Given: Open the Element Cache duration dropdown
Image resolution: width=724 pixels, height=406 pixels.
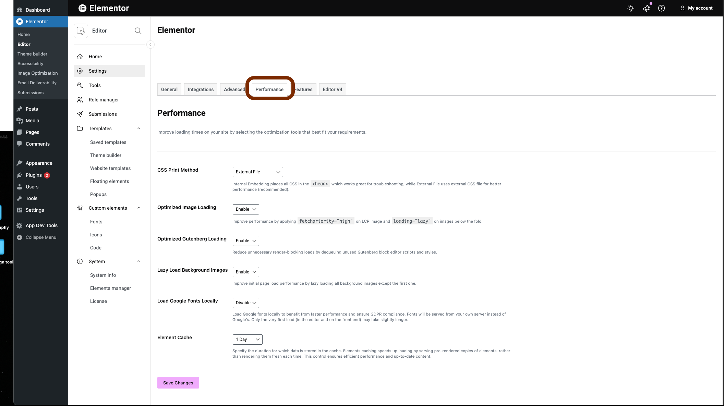Looking at the screenshot, I should (247, 340).
